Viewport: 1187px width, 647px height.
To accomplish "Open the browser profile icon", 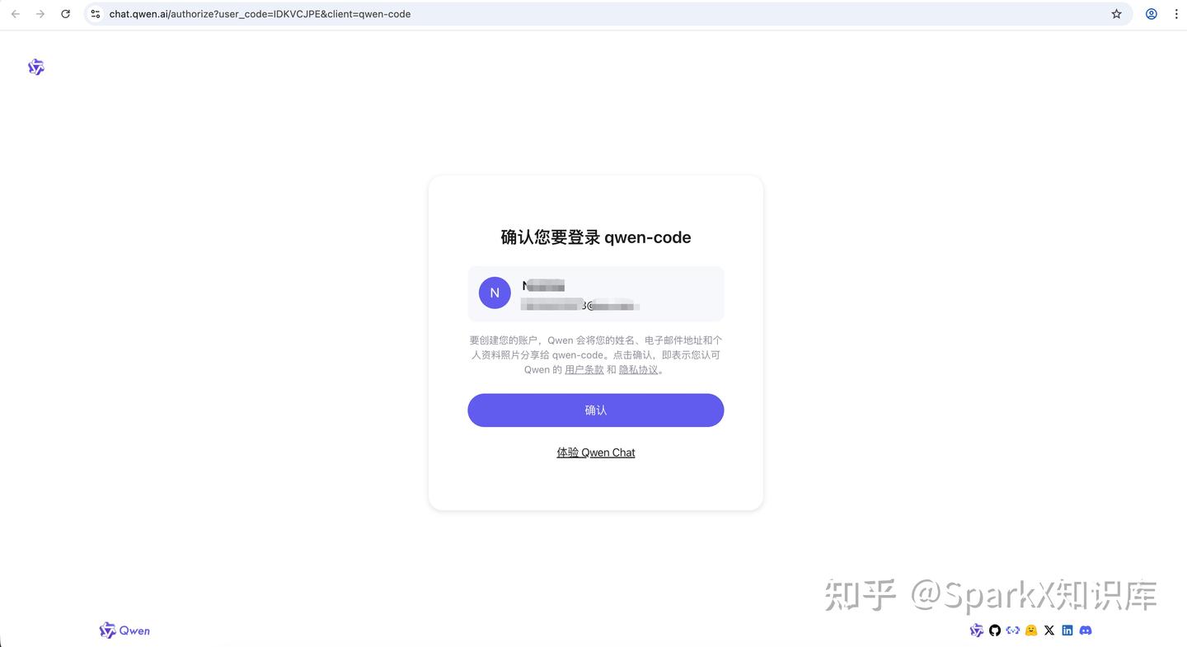I will click(1152, 14).
